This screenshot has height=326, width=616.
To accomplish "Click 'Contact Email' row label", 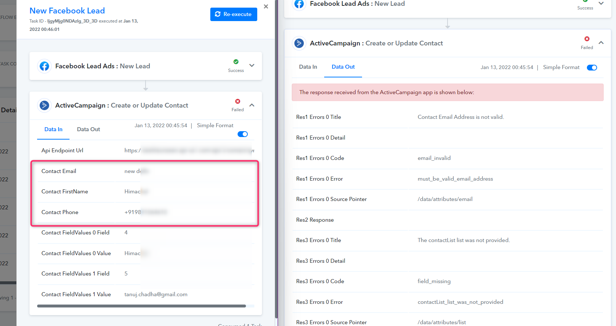I will [59, 171].
